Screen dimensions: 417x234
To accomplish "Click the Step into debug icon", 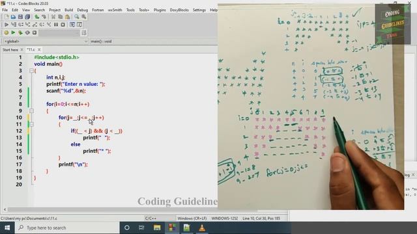I will point(27,25).
